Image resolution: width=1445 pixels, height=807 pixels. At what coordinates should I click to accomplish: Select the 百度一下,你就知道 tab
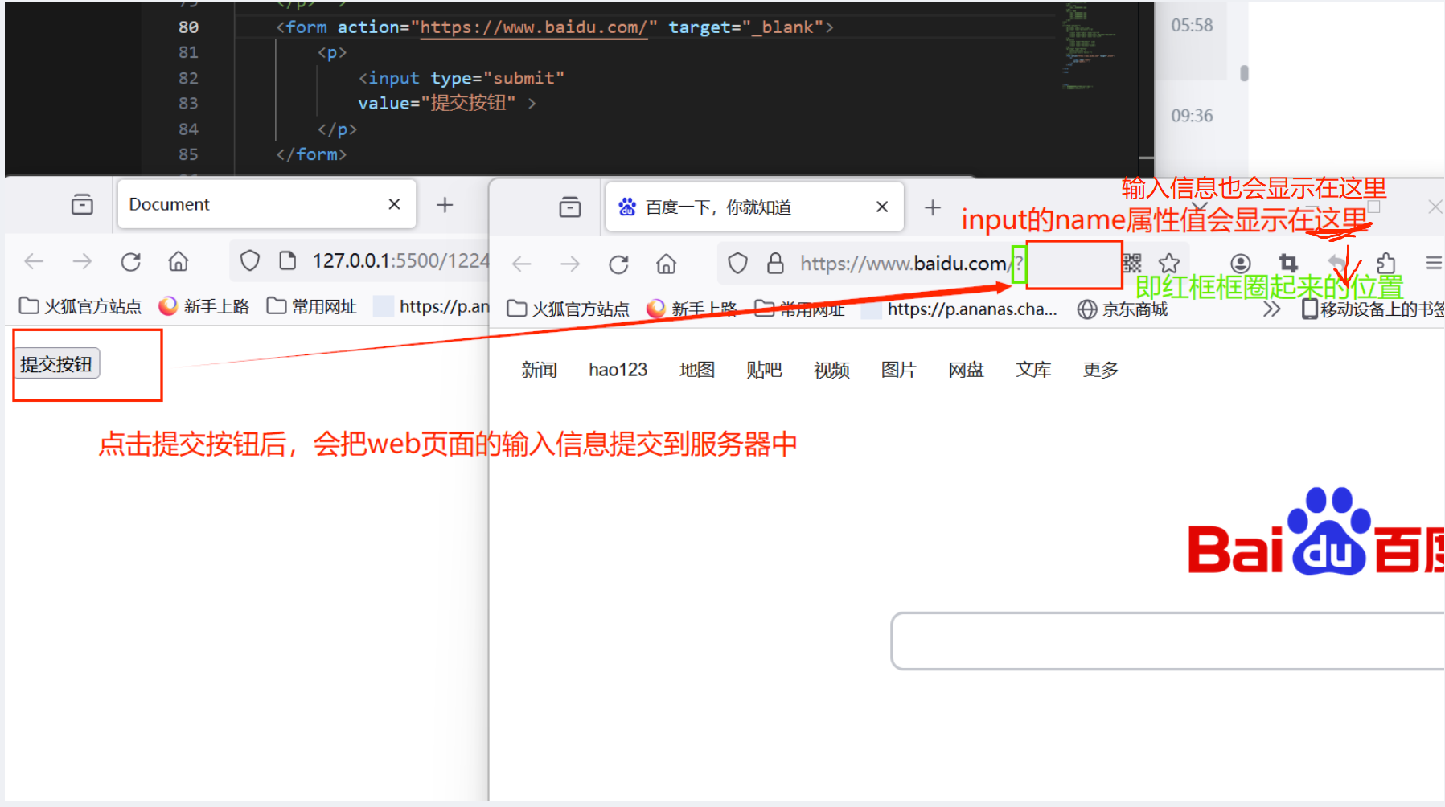pyautogui.click(x=754, y=207)
